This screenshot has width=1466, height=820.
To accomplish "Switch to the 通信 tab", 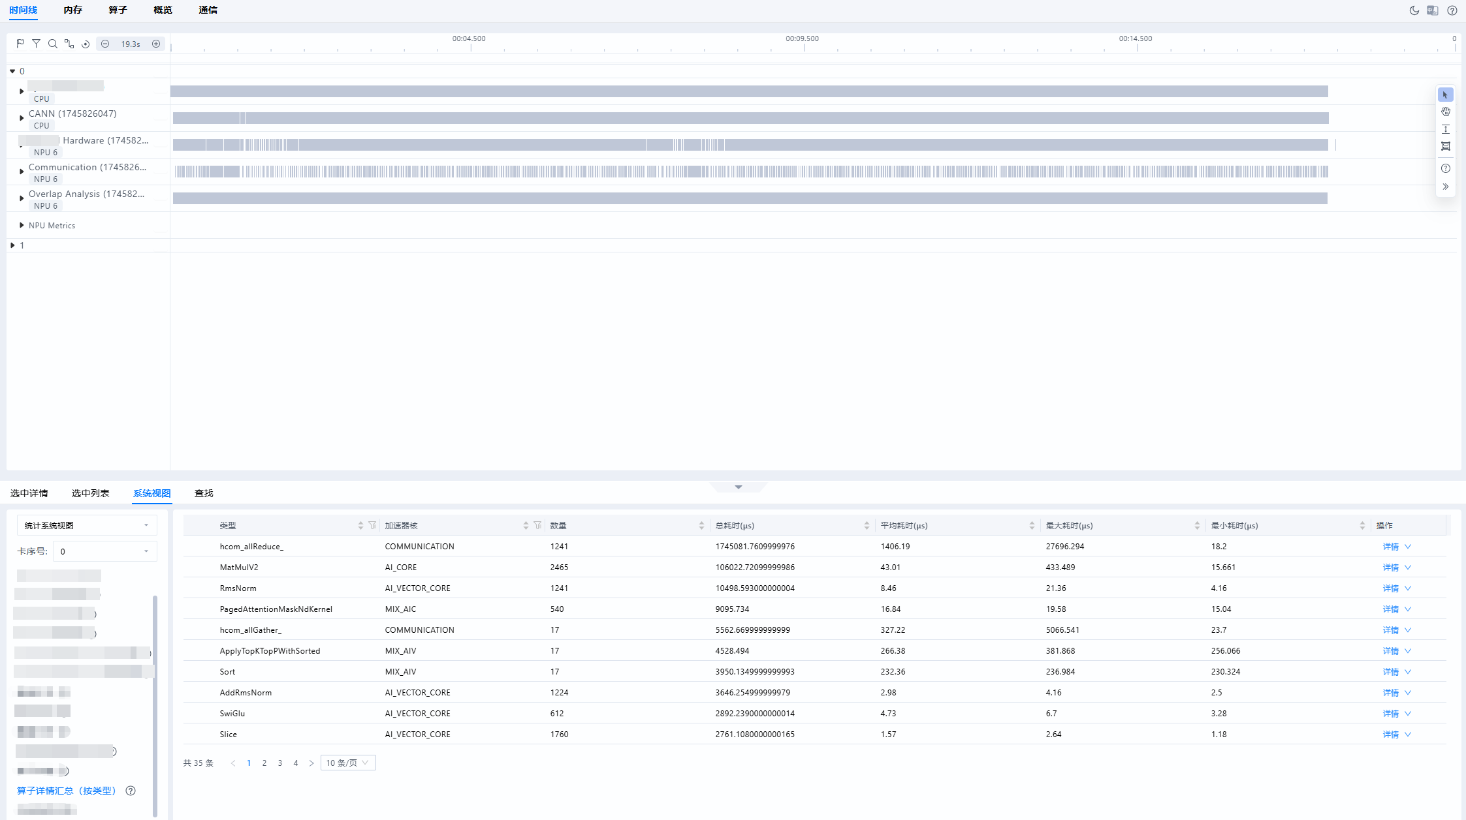I will pos(208,10).
